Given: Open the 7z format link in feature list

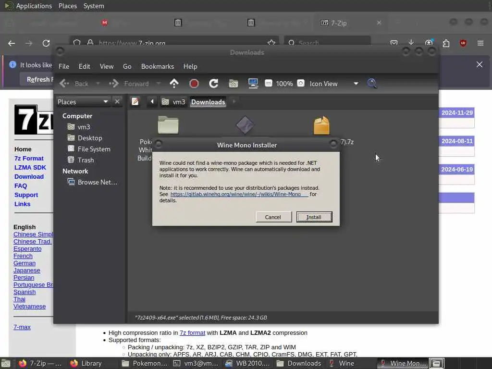Looking at the screenshot, I should [x=192, y=332].
